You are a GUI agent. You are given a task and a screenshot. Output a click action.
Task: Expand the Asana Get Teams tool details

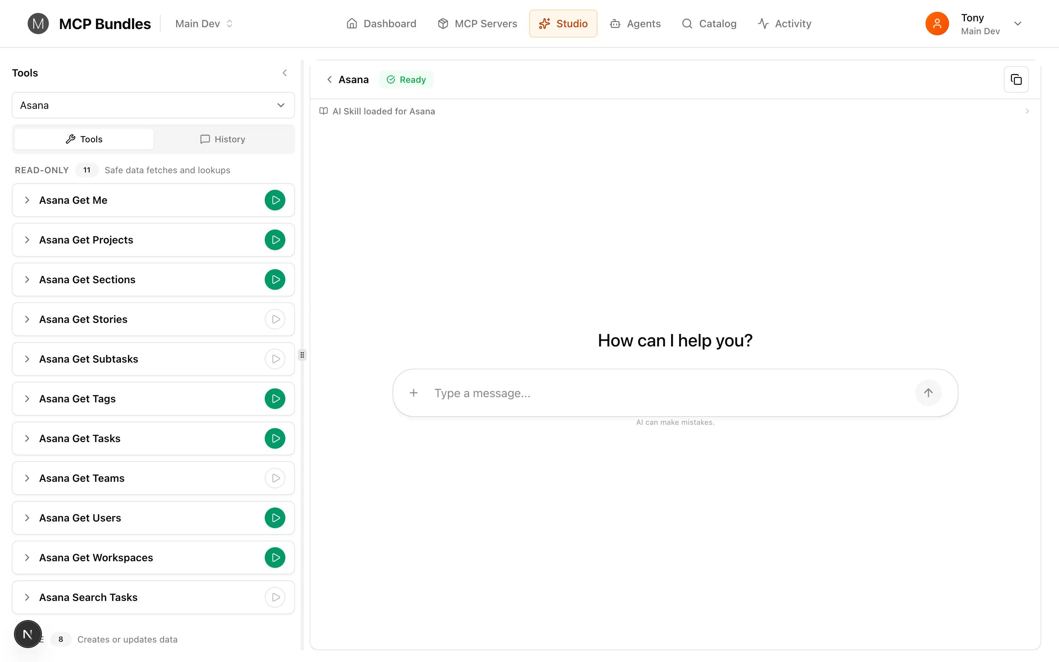pos(27,478)
